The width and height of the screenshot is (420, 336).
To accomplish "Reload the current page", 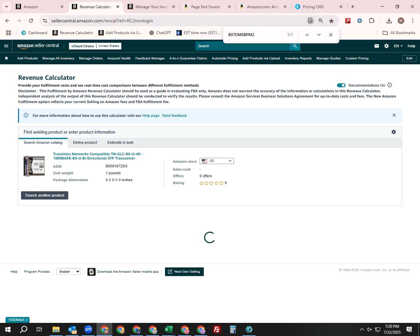I will [31, 21].
